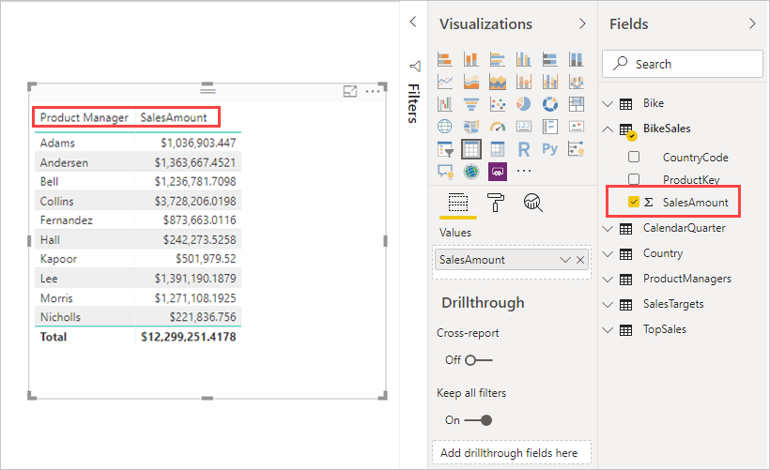Remove SalesAmount from the Values well

580,260
